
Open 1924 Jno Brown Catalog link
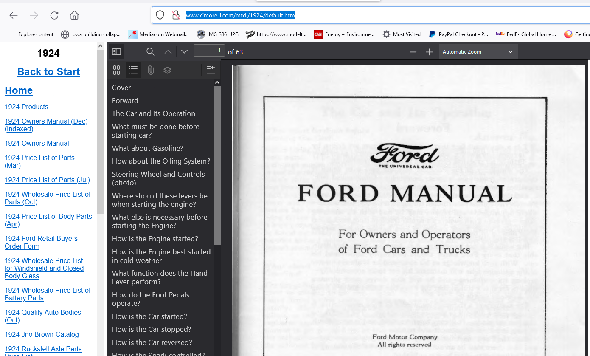point(42,335)
